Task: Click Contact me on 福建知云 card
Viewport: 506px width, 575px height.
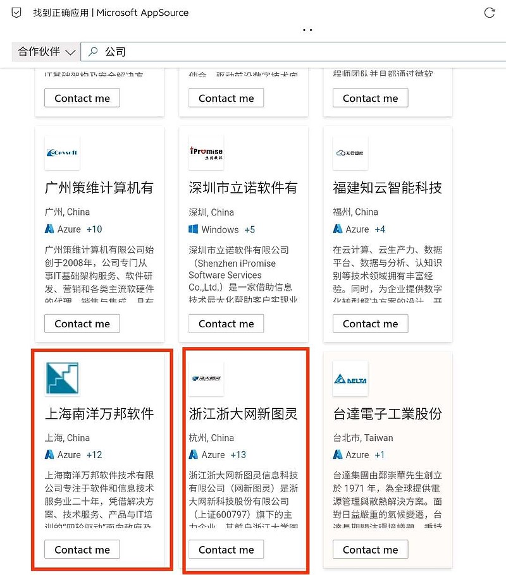Action: (371, 324)
